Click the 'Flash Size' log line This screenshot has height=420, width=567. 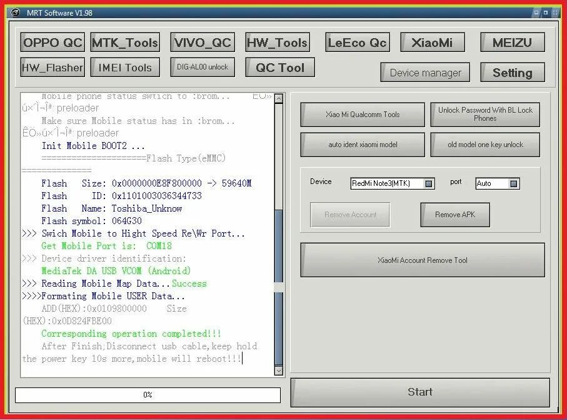point(146,183)
